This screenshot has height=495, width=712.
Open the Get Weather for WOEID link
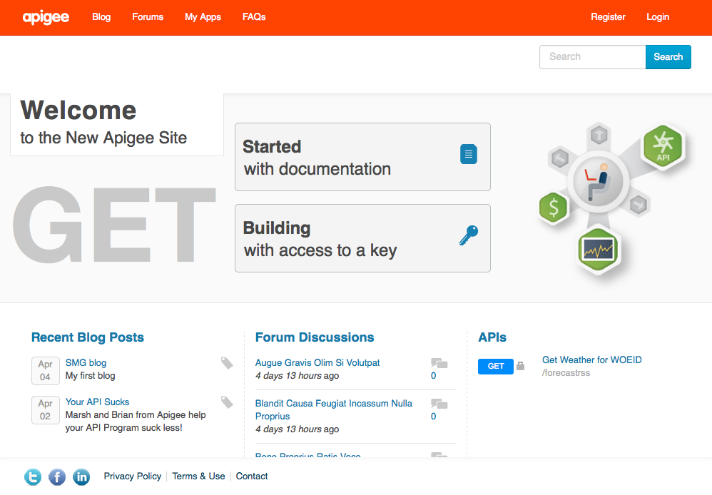point(591,360)
